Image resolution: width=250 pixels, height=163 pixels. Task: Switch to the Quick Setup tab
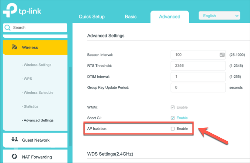91,17
